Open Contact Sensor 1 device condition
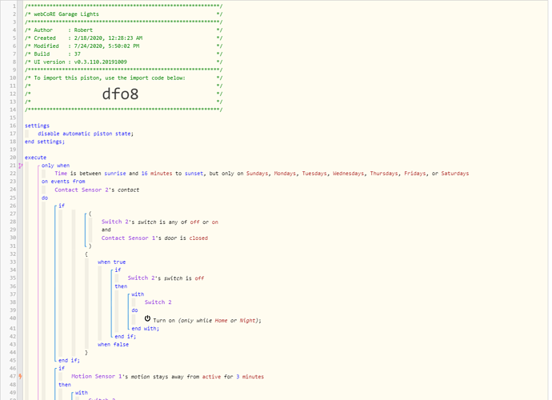Image resolution: width=552 pixels, height=400 pixels. click(x=129, y=238)
